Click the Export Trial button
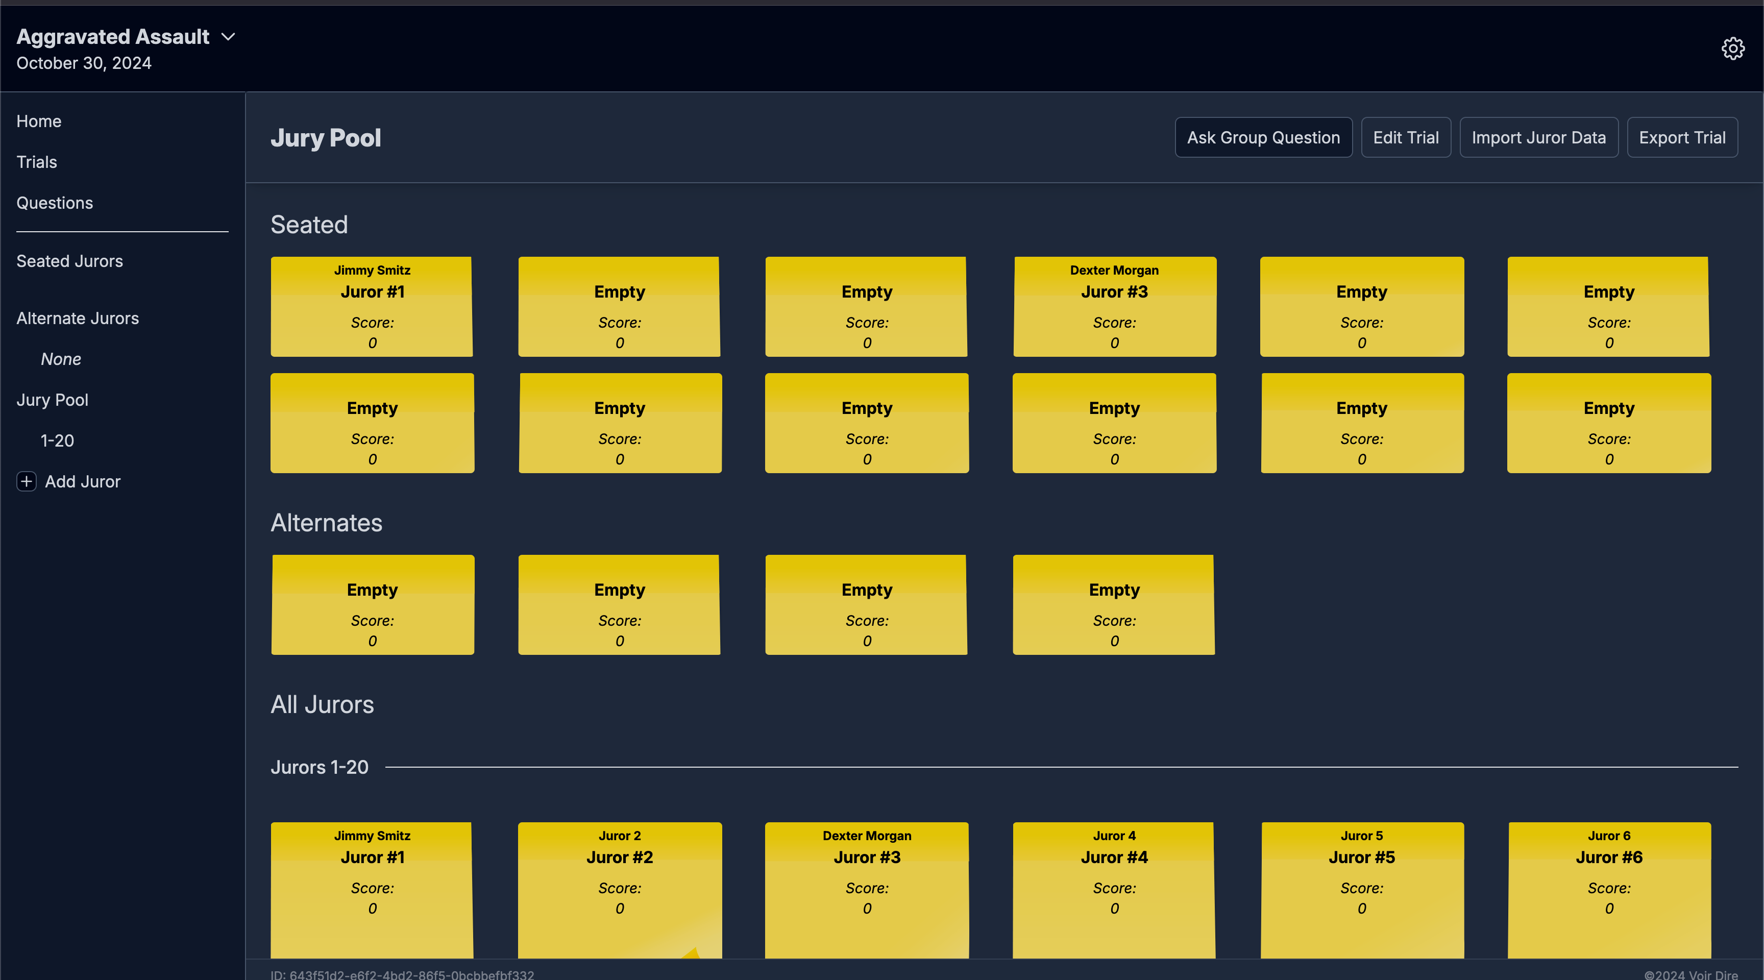The height and width of the screenshot is (980, 1764). [x=1682, y=137]
